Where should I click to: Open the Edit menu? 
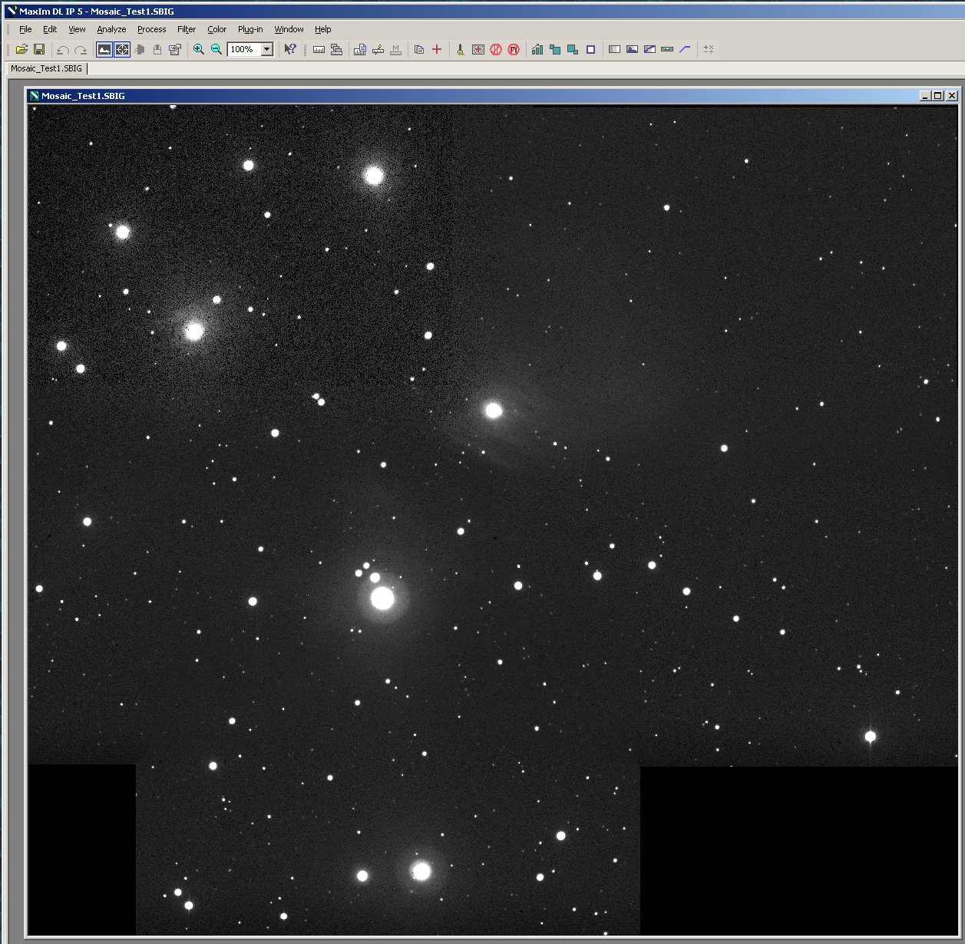click(50, 29)
